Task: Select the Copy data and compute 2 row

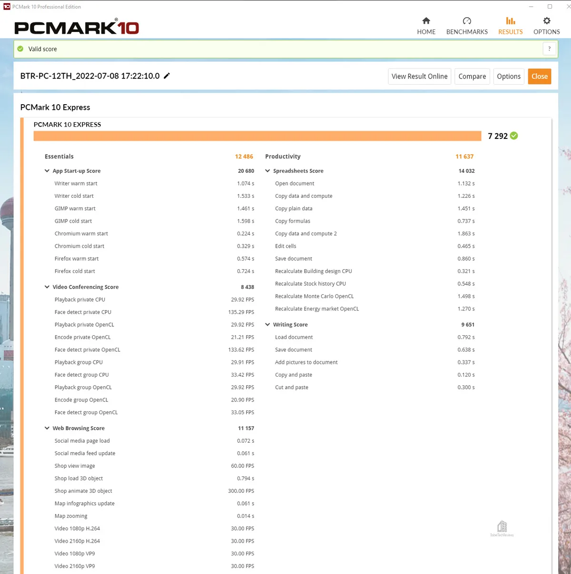Action: pyautogui.click(x=375, y=233)
